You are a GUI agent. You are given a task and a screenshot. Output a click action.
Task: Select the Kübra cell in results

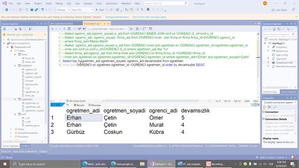(157, 132)
